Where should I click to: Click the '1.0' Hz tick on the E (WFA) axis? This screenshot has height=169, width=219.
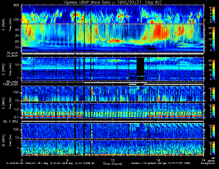click(16, 109)
